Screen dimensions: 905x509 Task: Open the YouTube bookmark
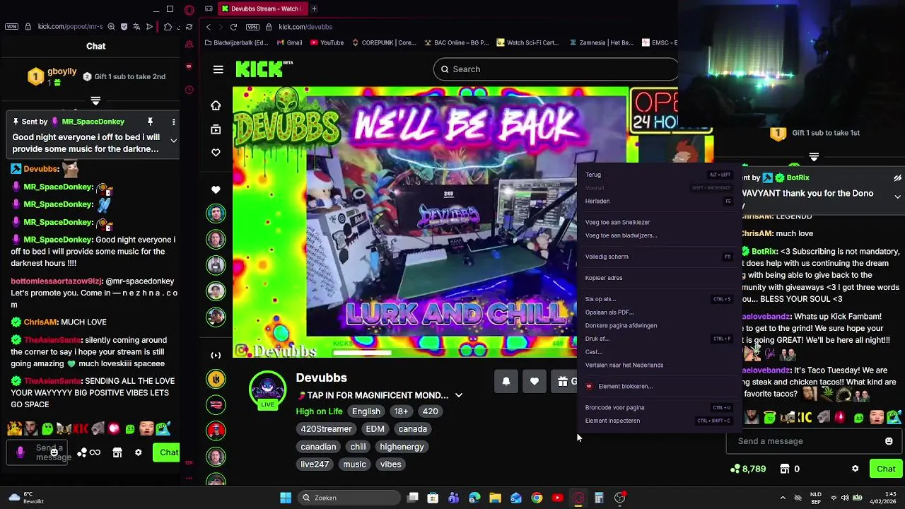tap(327, 42)
